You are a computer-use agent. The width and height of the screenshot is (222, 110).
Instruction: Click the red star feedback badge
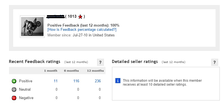point(80,17)
